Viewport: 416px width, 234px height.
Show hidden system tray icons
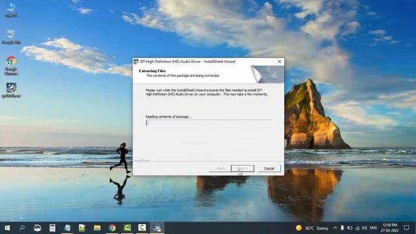click(x=335, y=228)
